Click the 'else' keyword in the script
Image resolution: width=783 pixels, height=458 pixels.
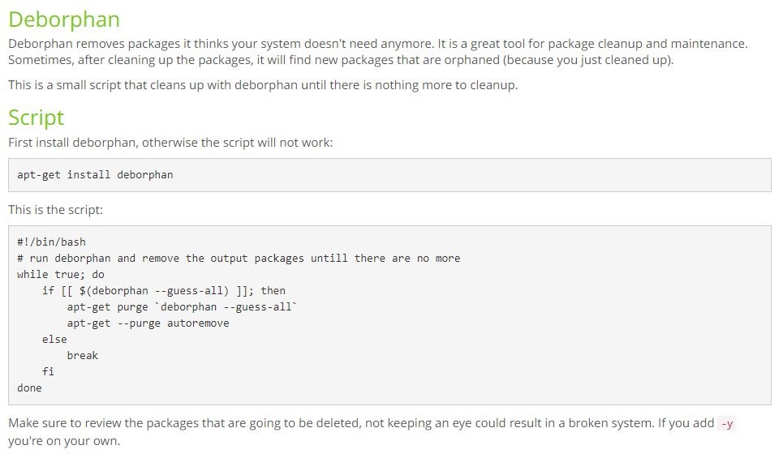54,339
